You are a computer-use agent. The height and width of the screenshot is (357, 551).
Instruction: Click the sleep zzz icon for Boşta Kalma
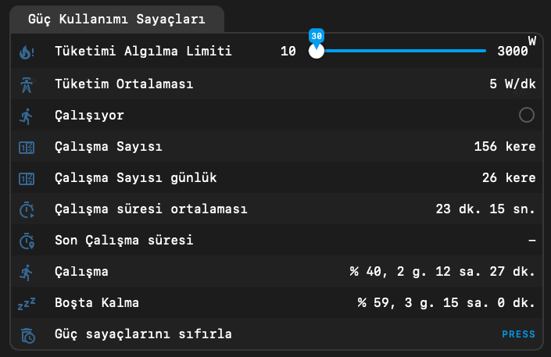(x=27, y=304)
